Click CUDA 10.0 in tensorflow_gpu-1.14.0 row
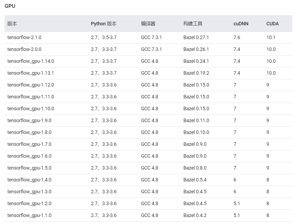 pyautogui.click(x=271, y=61)
